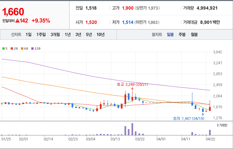Click the 하한가 1,063 text

pyautogui.click(x=147, y=22)
